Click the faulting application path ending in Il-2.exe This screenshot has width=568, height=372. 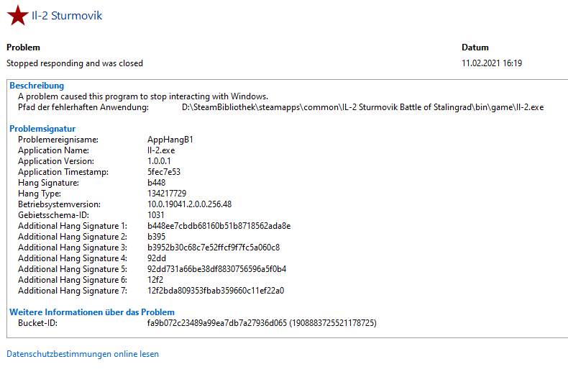362,107
